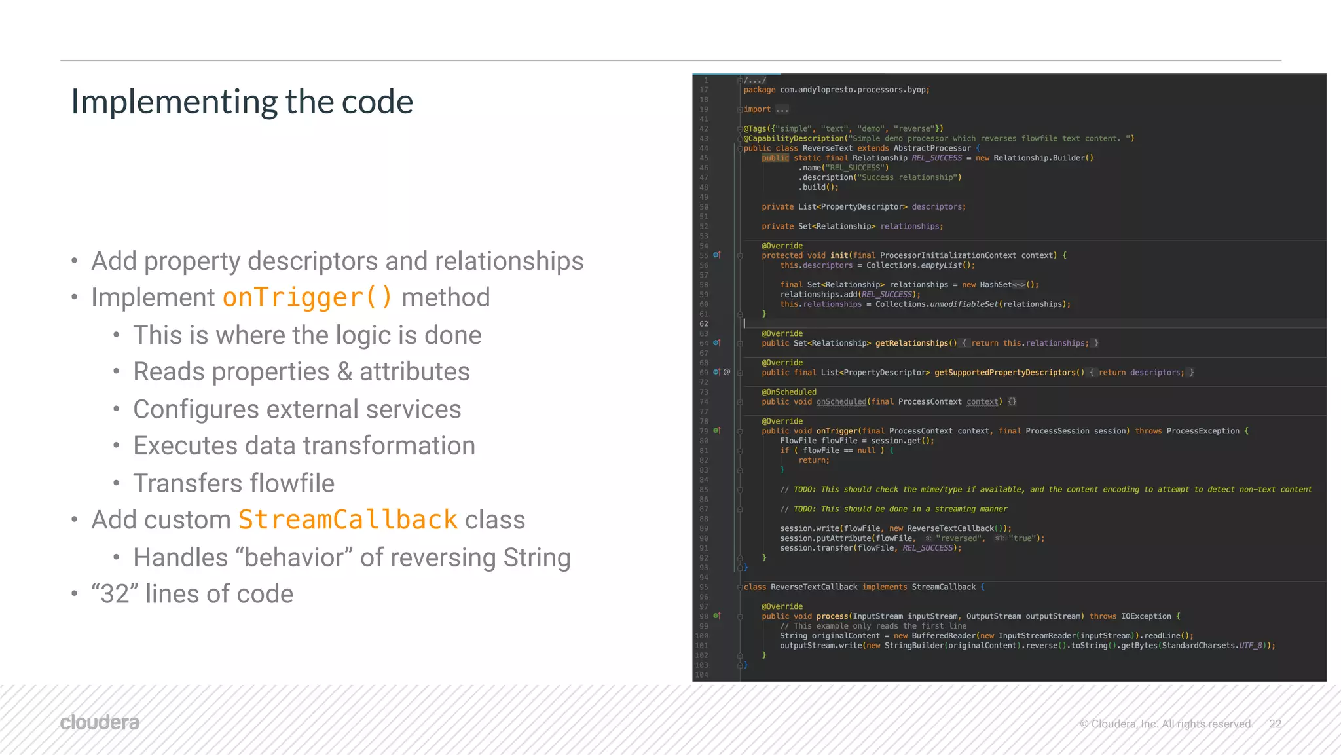
Task: Expand the folded onScheduled method
Action: (x=740, y=402)
